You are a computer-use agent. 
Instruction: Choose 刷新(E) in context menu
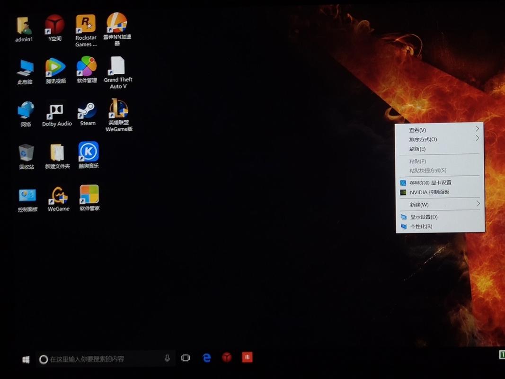point(417,149)
